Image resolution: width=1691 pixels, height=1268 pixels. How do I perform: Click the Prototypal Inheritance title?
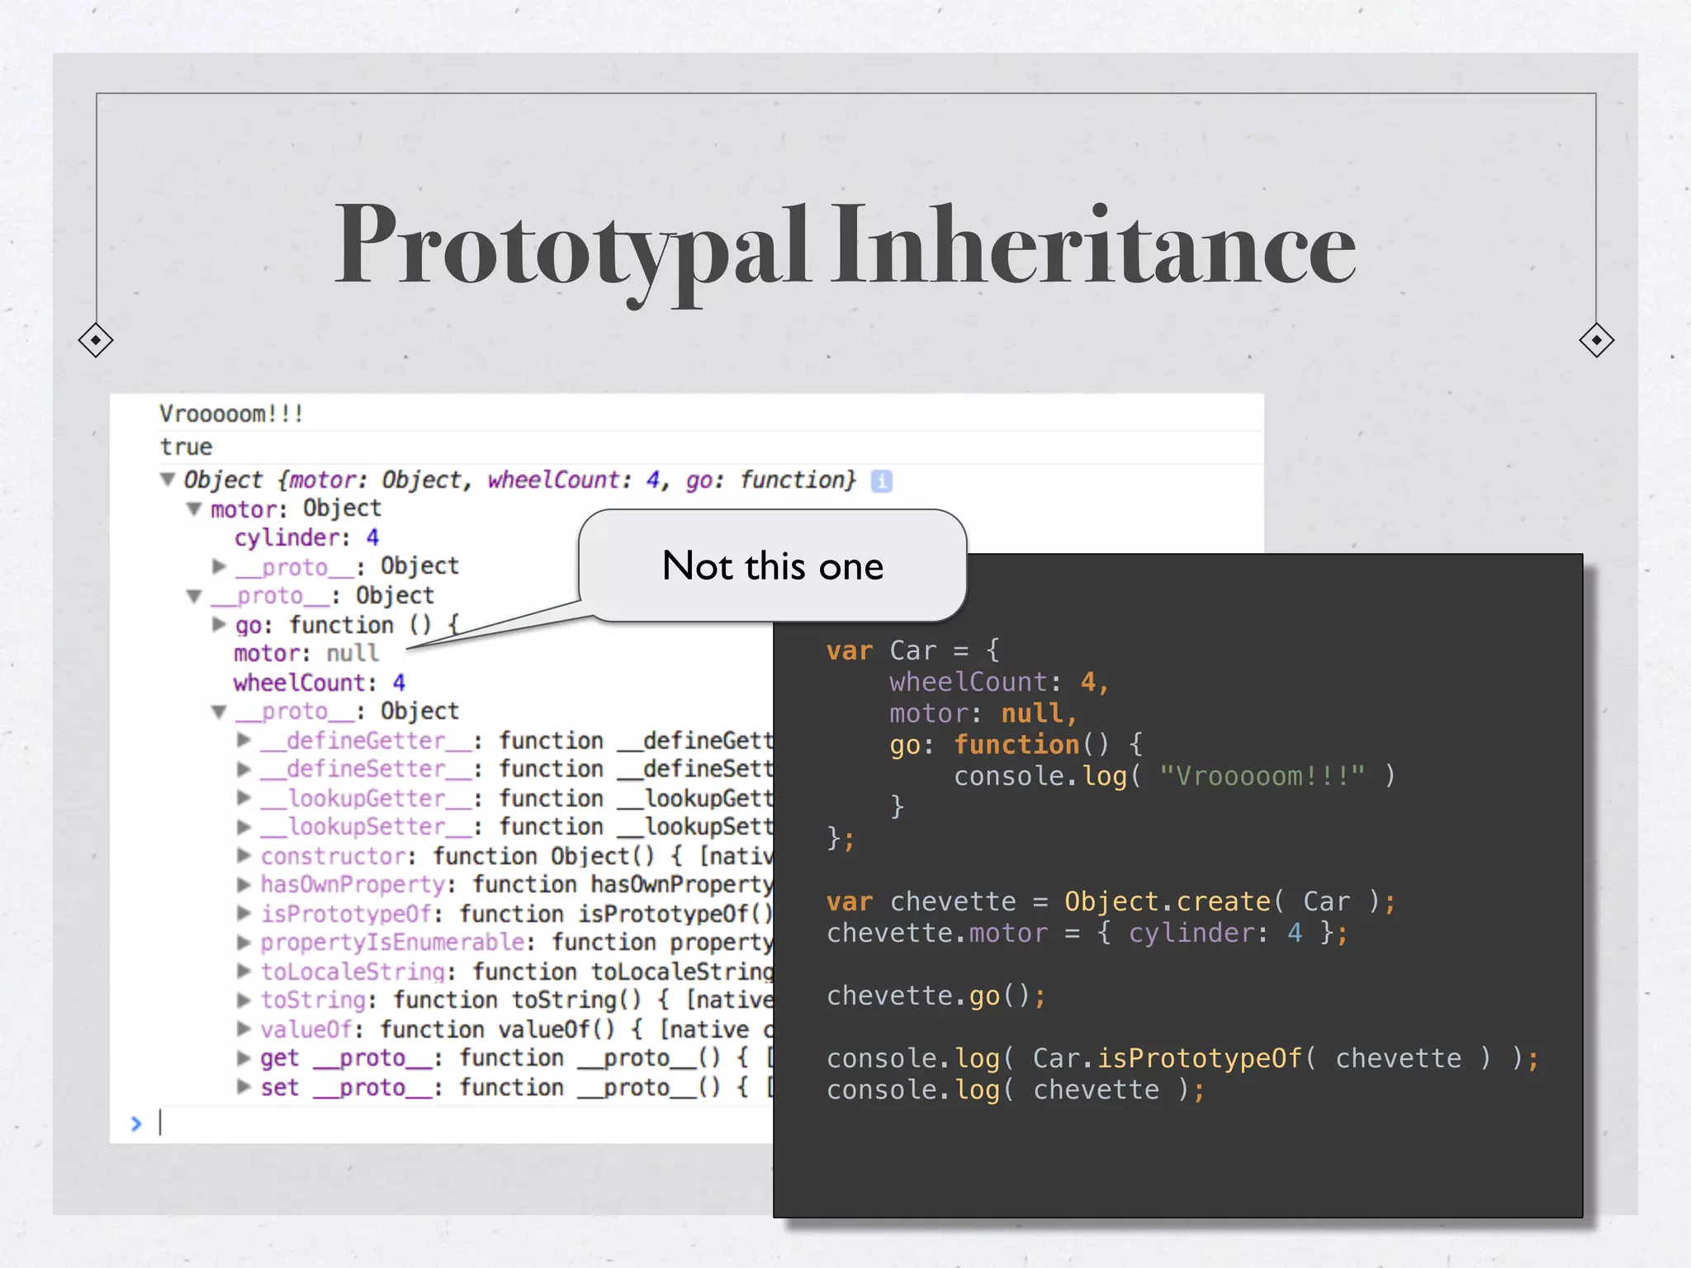tap(844, 246)
